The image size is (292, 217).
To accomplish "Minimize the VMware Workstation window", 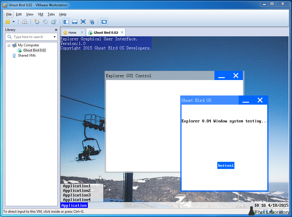I will coord(264,4).
